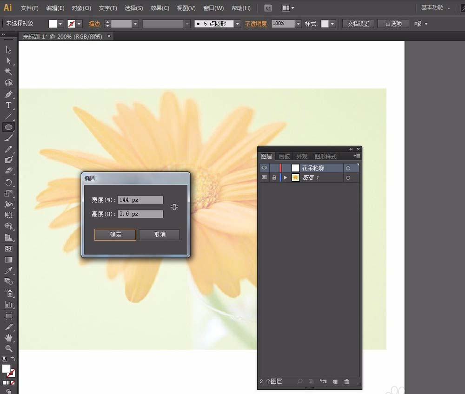
Task: Select the Type tool
Action: pyautogui.click(x=8, y=105)
